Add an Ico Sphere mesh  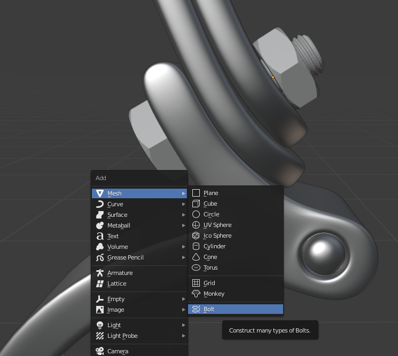[236, 236]
